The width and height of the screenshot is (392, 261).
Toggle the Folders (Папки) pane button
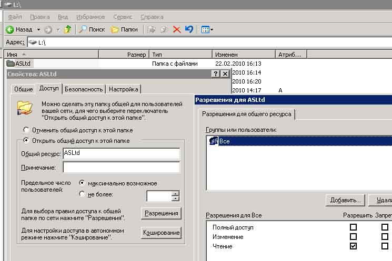(x=124, y=29)
